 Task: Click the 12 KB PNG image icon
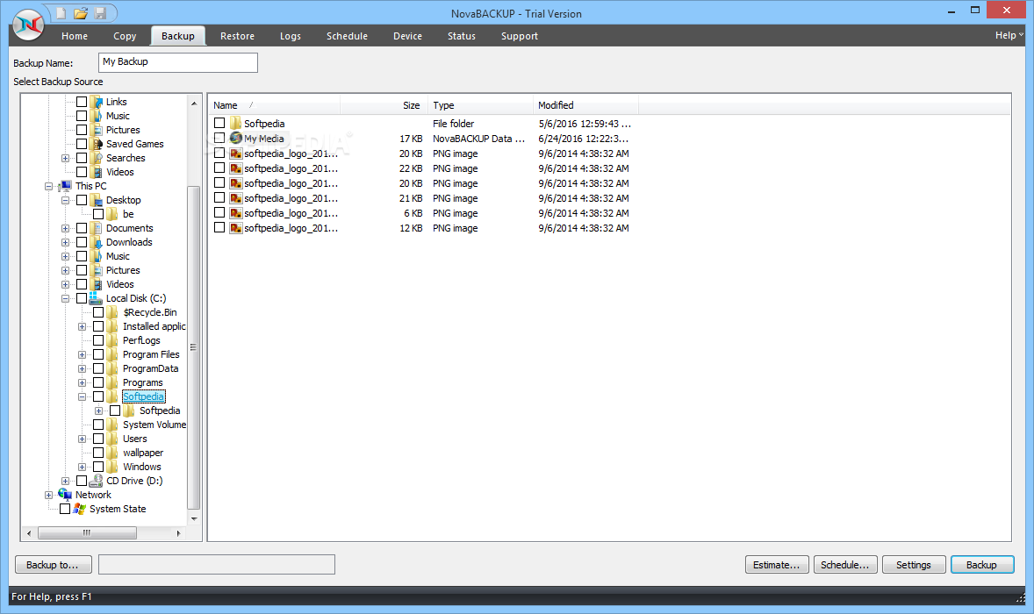tap(235, 228)
